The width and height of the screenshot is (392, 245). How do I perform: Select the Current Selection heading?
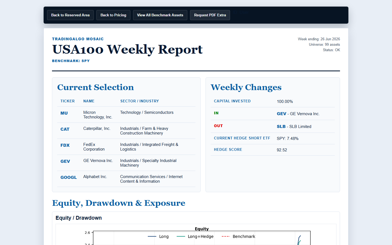[96, 87]
